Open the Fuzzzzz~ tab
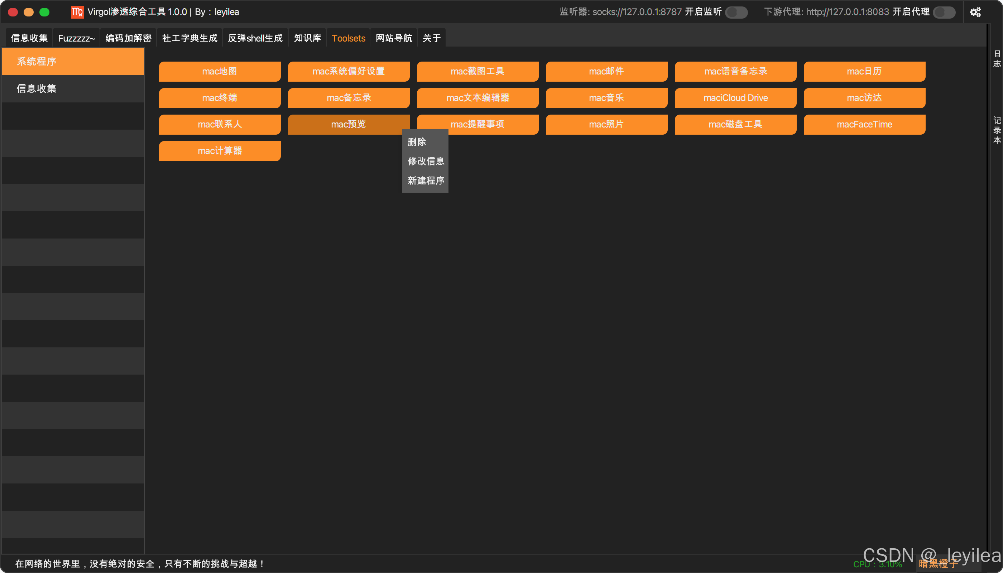Viewport: 1003px width, 573px height. coord(76,38)
